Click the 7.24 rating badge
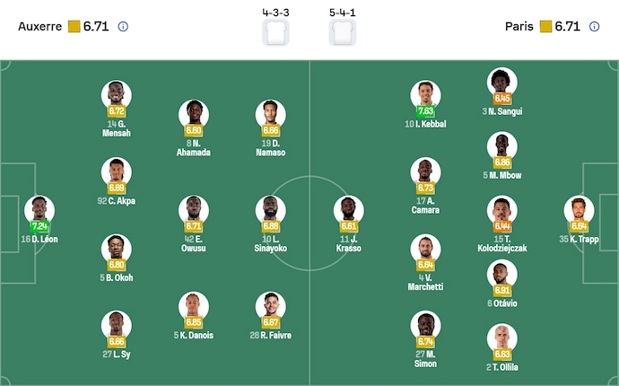 coord(39,227)
